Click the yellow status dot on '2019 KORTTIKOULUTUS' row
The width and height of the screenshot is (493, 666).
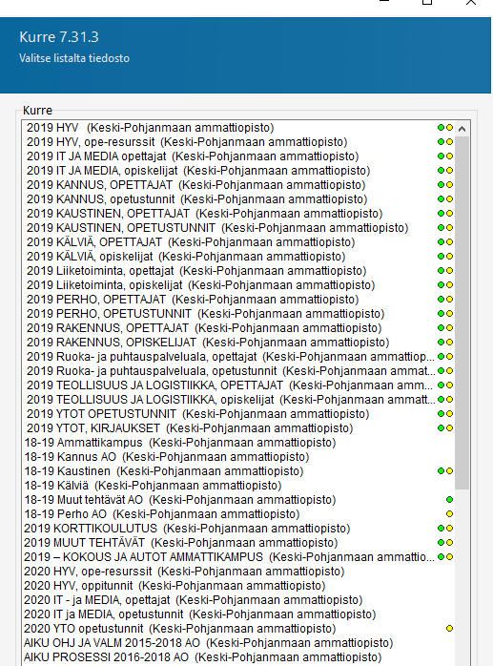[449, 528]
